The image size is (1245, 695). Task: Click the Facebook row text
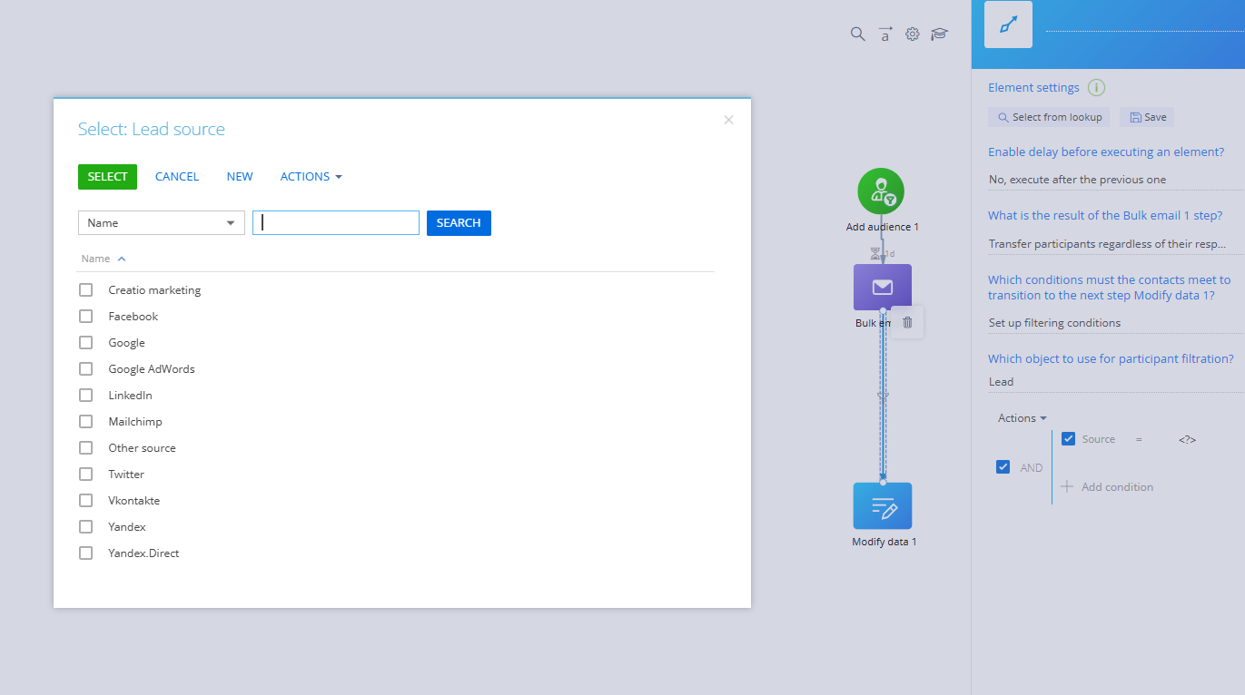pos(133,317)
